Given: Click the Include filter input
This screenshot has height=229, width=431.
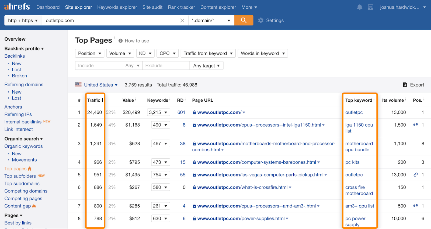Looking at the screenshot, I should click(99, 66).
